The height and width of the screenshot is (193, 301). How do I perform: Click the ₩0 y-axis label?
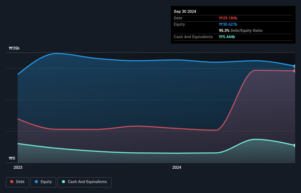[12, 158]
